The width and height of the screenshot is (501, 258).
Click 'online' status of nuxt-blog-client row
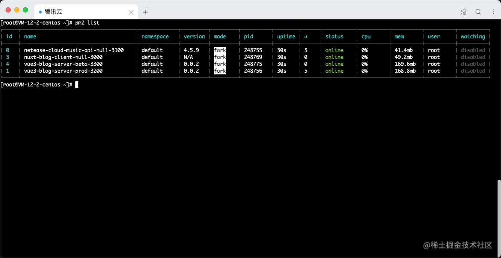coord(334,57)
